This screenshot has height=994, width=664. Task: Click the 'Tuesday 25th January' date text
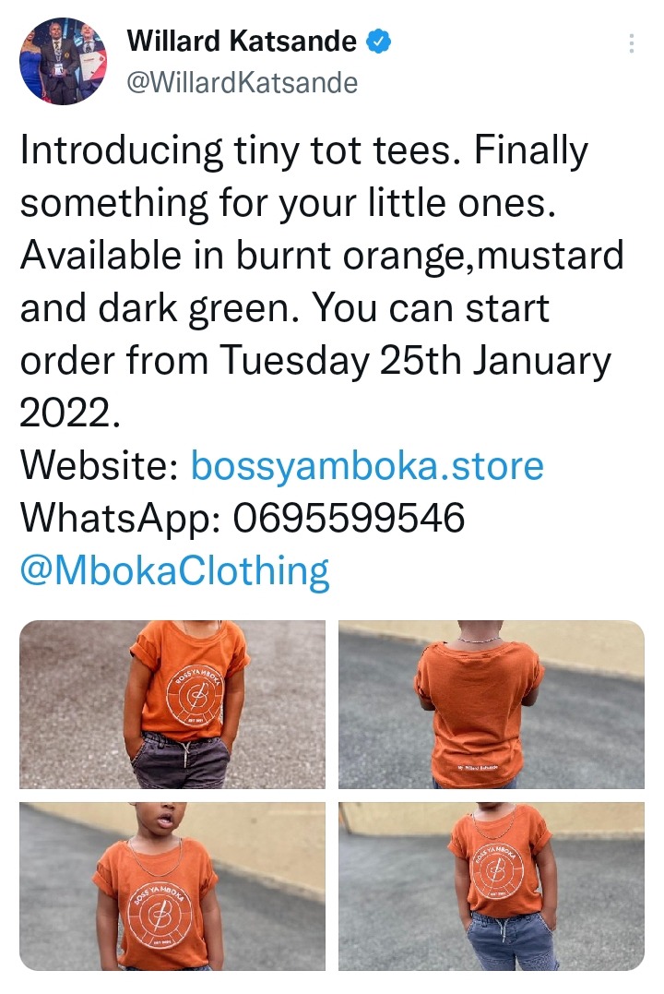click(416, 362)
